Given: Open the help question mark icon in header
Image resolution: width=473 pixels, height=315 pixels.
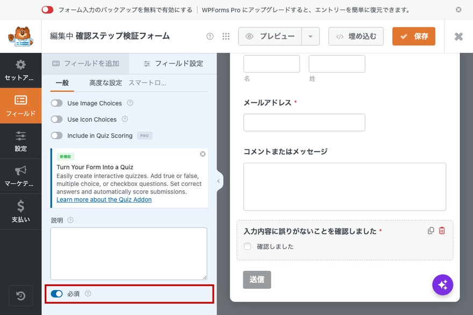Looking at the screenshot, I should click(x=210, y=37).
